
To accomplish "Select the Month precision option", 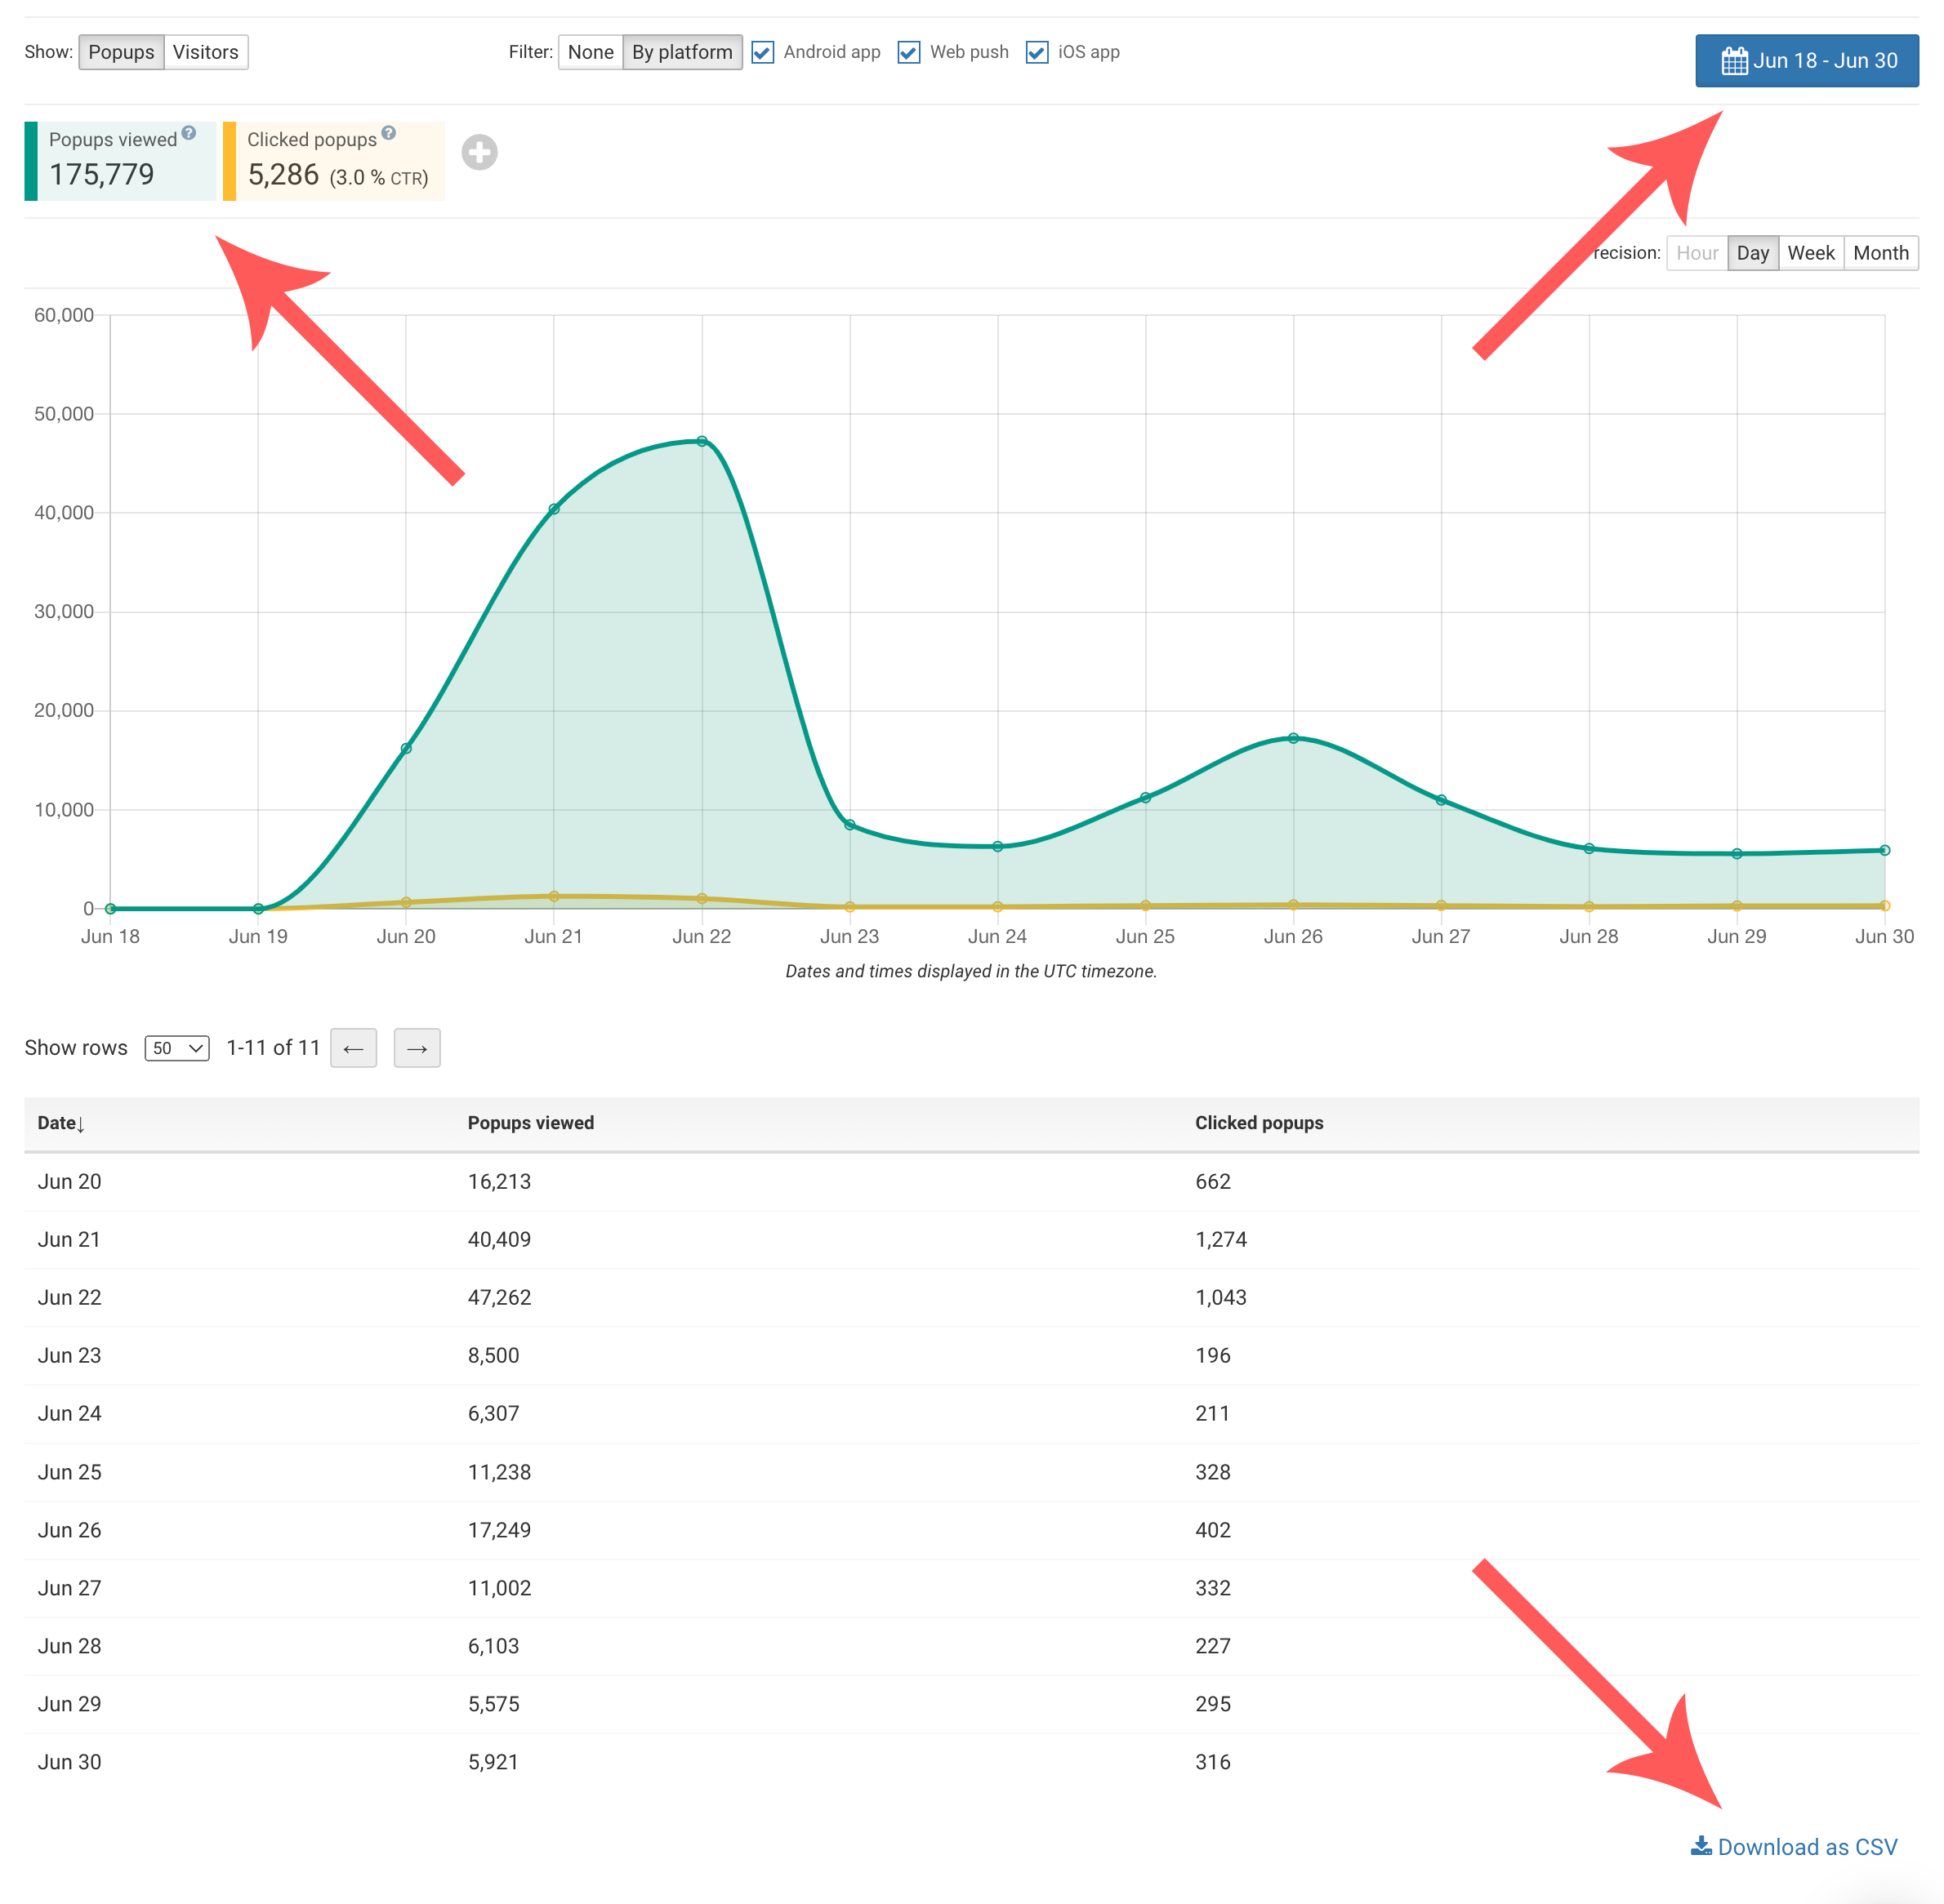I will [x=1880, y=253].
